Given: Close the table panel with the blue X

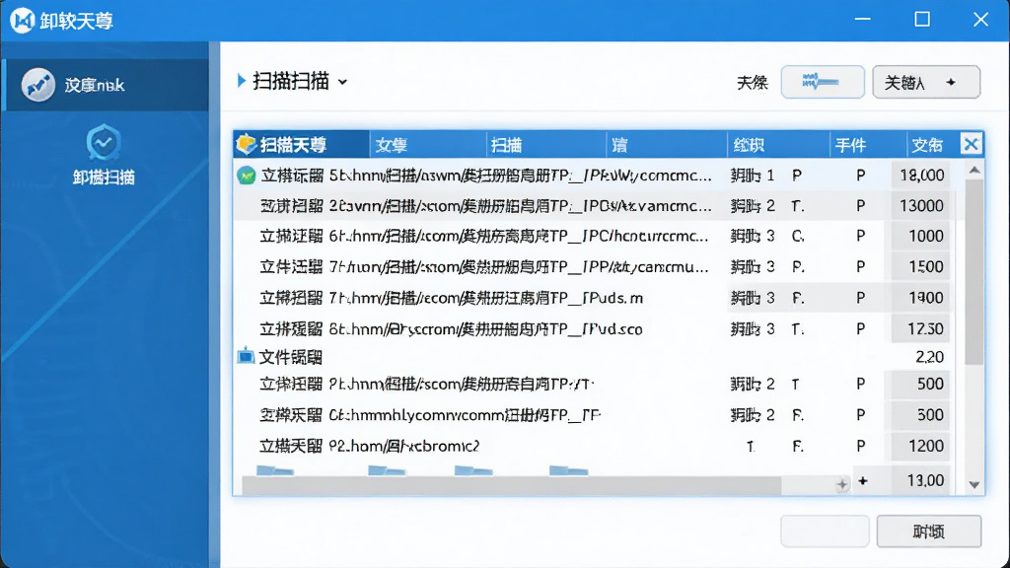Looking at the screenshot, I should 972,144.
